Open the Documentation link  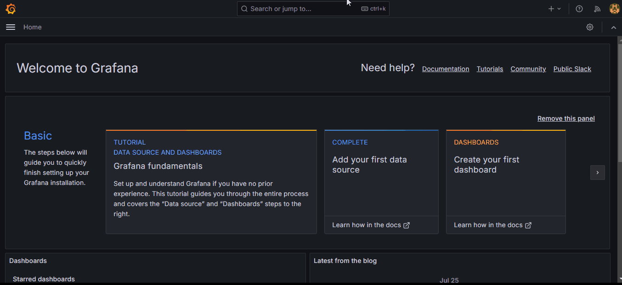[446, 69]
